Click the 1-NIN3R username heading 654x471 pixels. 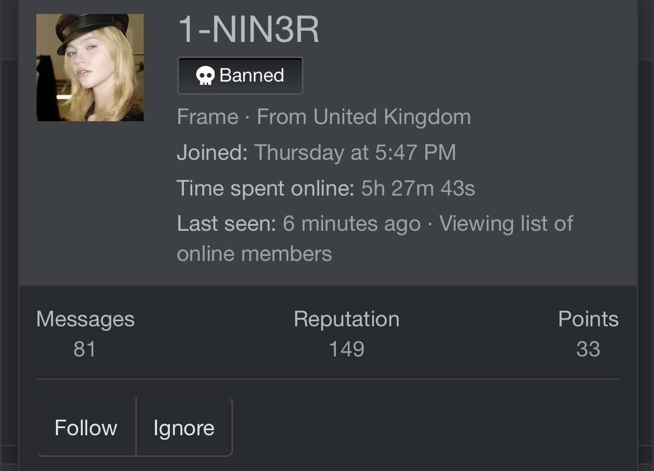click(x=249, y=30)
